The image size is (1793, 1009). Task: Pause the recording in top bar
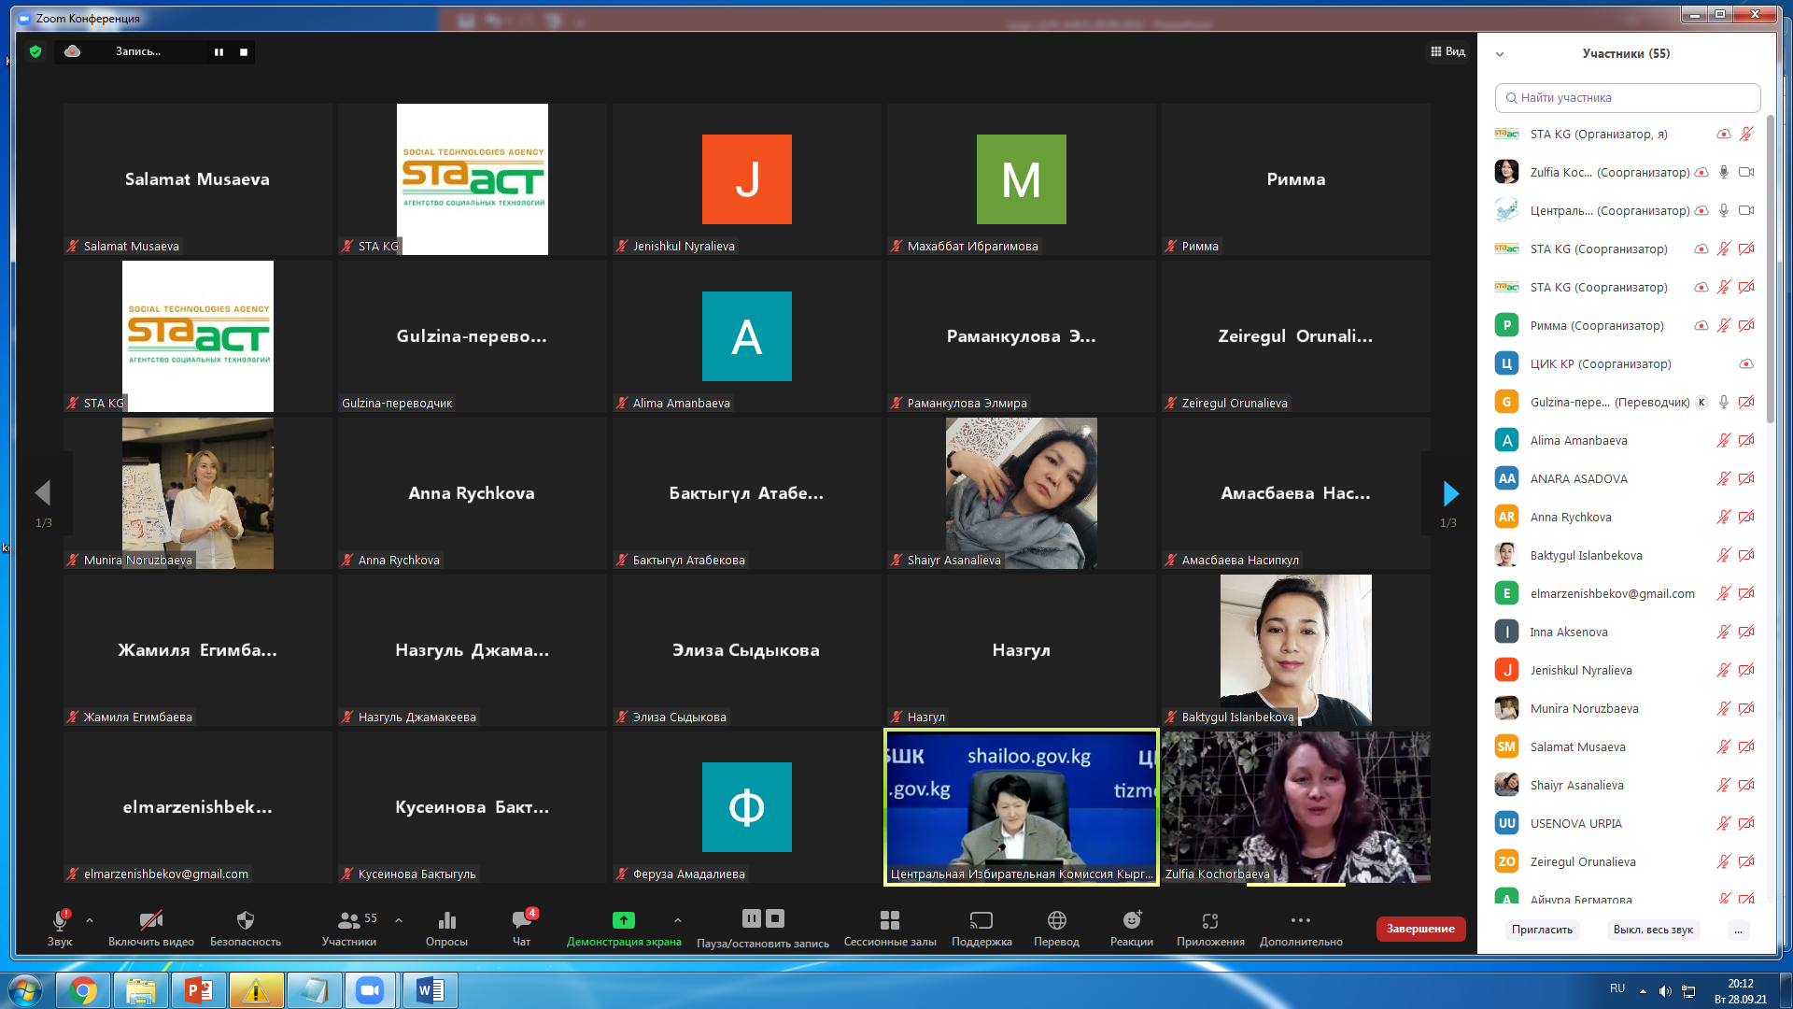(219, 52)
